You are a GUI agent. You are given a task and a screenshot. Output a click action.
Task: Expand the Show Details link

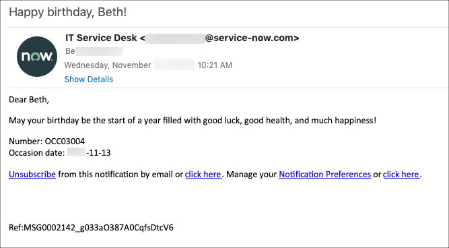pos(88,80)
